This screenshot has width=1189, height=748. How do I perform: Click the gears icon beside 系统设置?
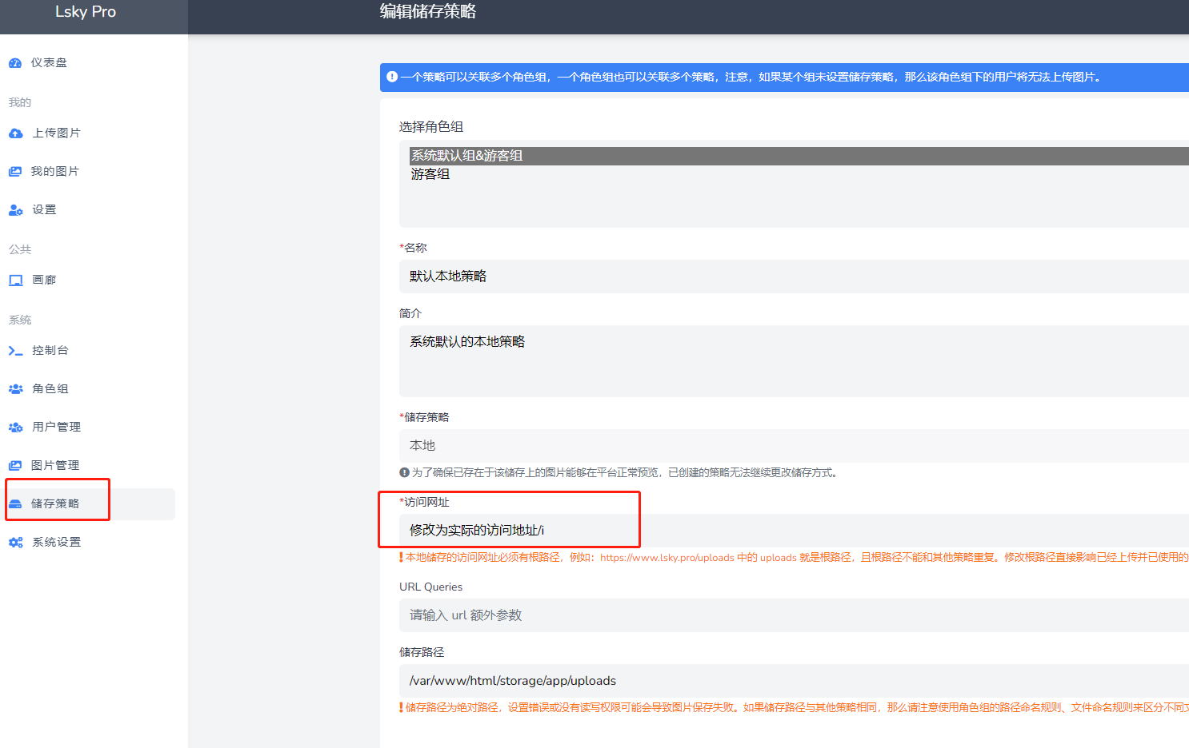click(x=16, y=543)
